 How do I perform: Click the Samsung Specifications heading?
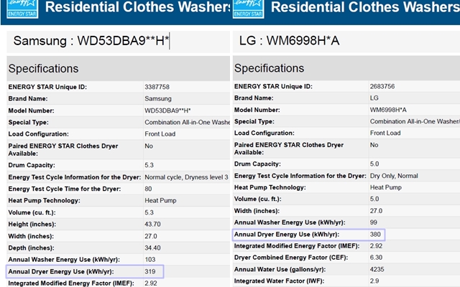click(x=43, y=69)
